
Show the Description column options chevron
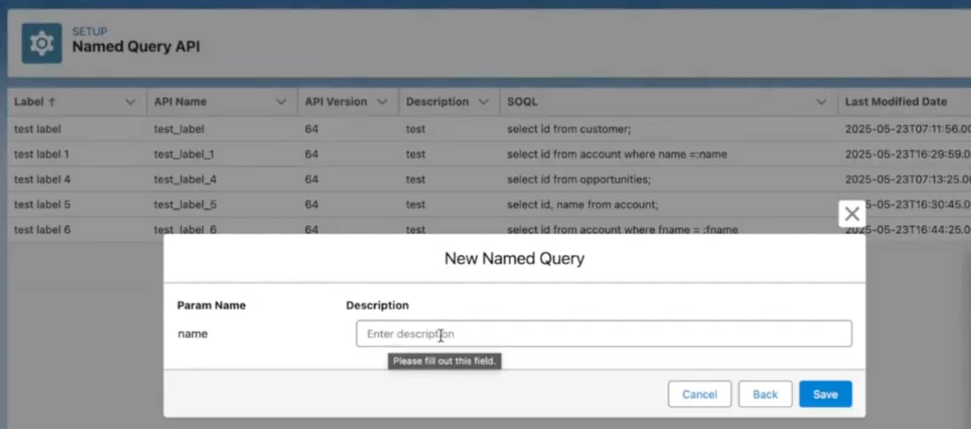coord(484,102)
